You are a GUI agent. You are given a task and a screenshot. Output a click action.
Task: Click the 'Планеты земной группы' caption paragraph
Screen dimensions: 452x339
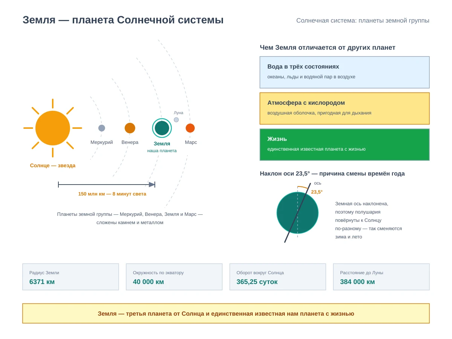click(130, 218)
